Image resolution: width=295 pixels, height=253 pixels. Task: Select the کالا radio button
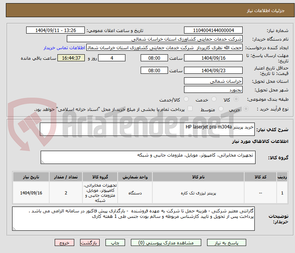pos(236,99)
